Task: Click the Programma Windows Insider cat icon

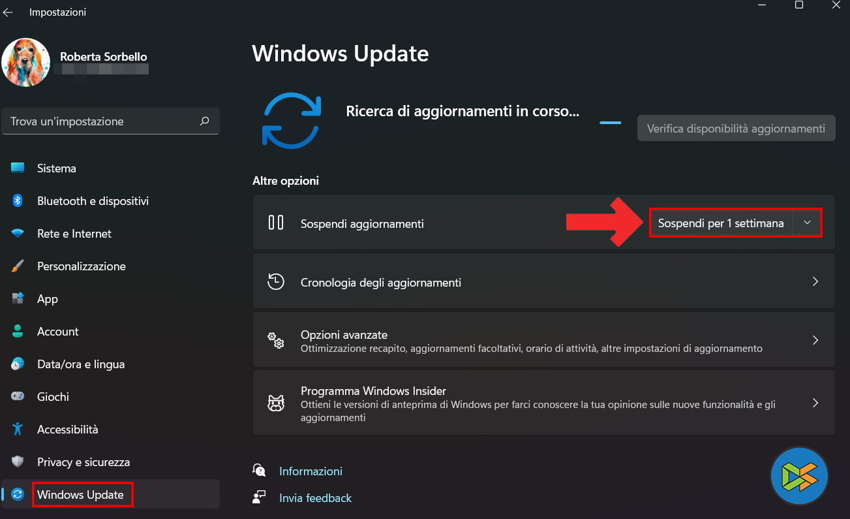Action: point(276,403)
